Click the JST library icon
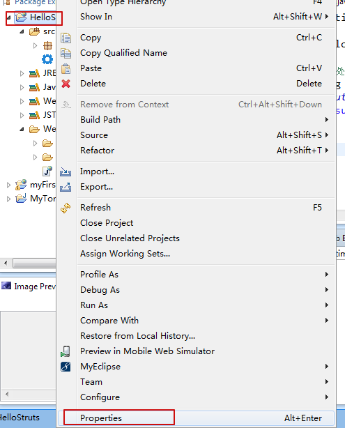345x428 pixels. tap(34, 115)
